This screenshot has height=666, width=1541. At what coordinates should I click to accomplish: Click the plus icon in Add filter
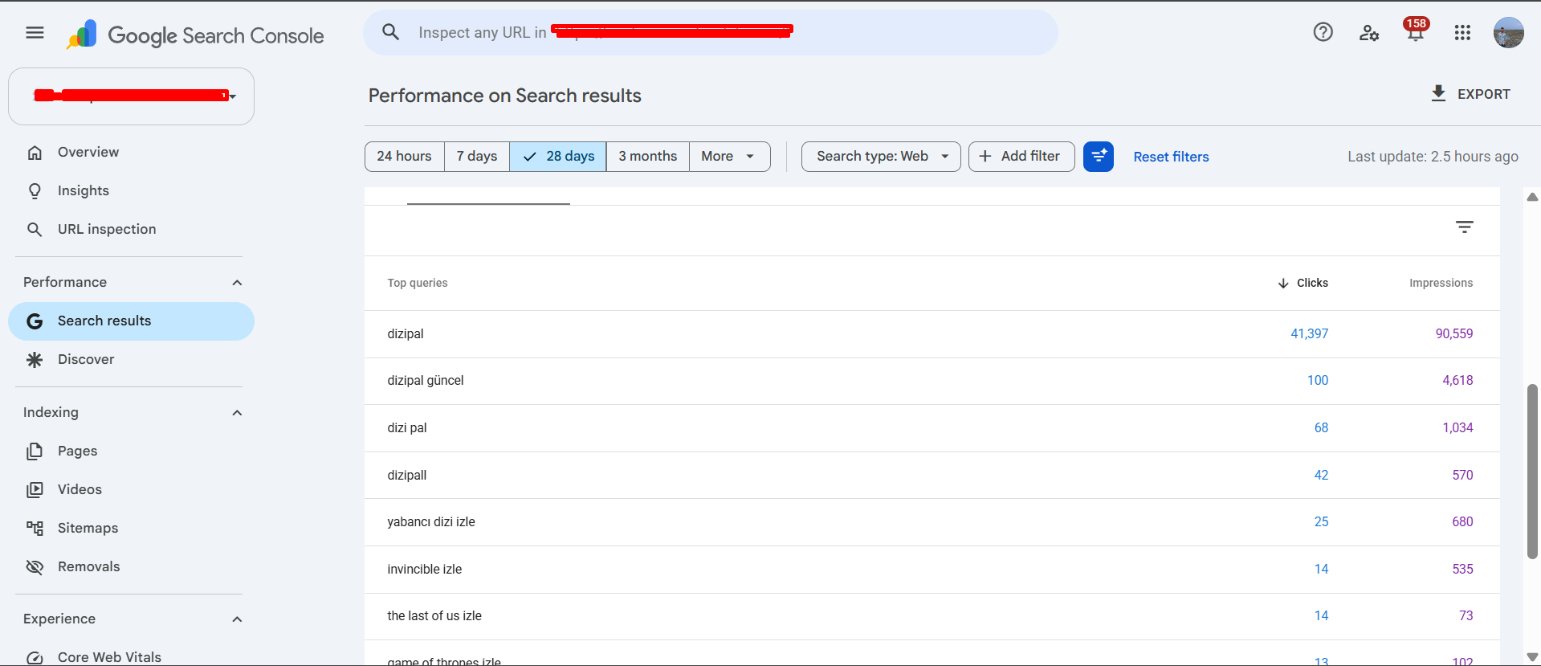click(x=985, y=156)
